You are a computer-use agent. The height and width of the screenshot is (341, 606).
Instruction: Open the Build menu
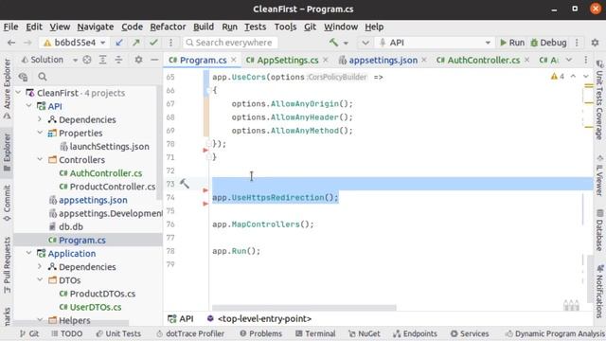tap(204, 27)
